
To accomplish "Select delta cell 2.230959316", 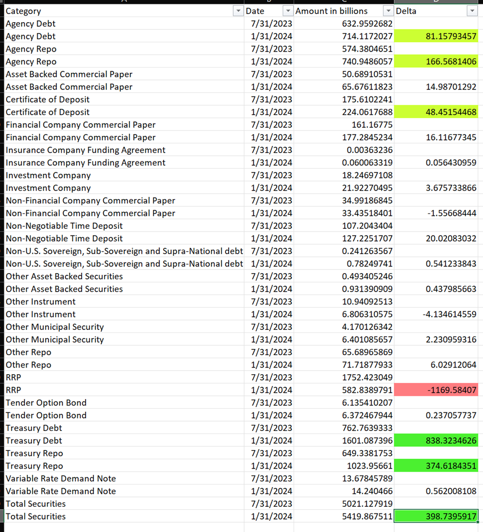I will click(436, 340).
